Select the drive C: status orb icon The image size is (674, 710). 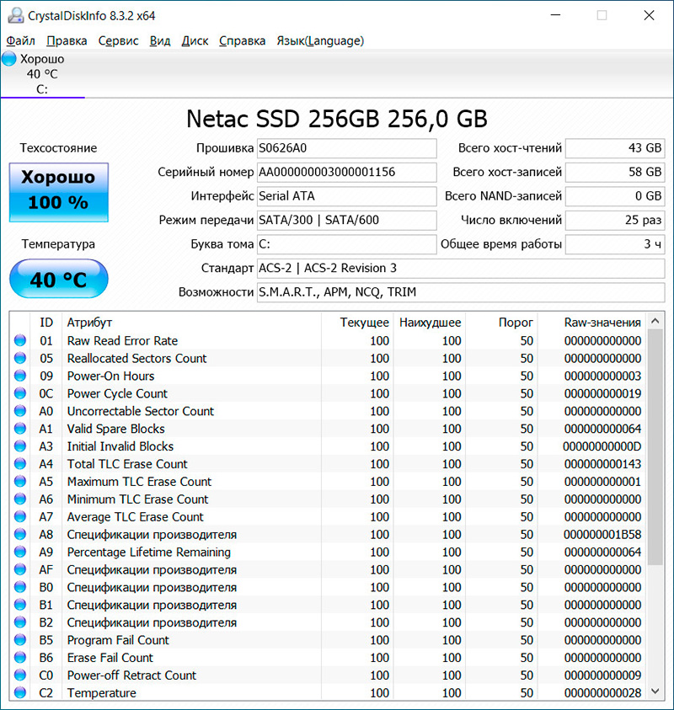9,59
